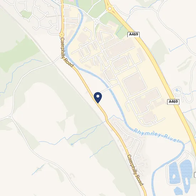Click the large rectangular building in the industrial estate
This screenshot has height=196, width=196.
click(135, 84)
